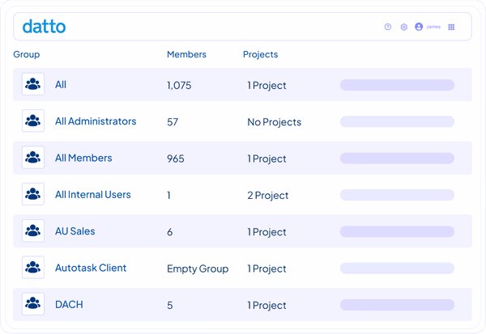Click 1 Project in the AU Sales row

click(x=266, y=232)
